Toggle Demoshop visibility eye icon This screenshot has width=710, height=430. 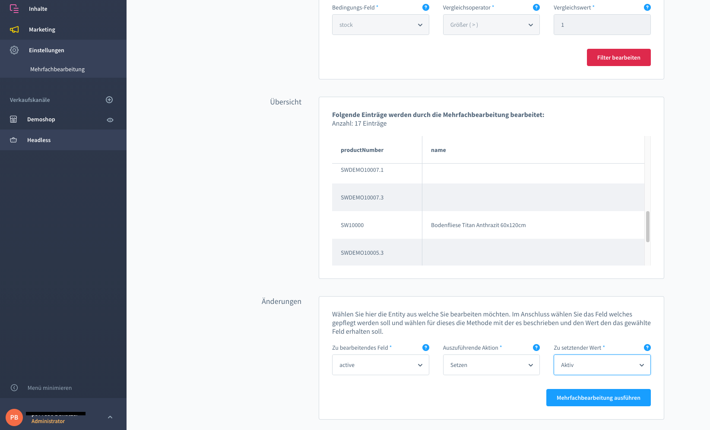pos(110,120)
